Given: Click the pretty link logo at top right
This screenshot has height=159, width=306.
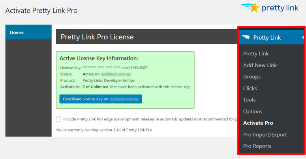Looking at the screenshot, I should coord(270,8).
